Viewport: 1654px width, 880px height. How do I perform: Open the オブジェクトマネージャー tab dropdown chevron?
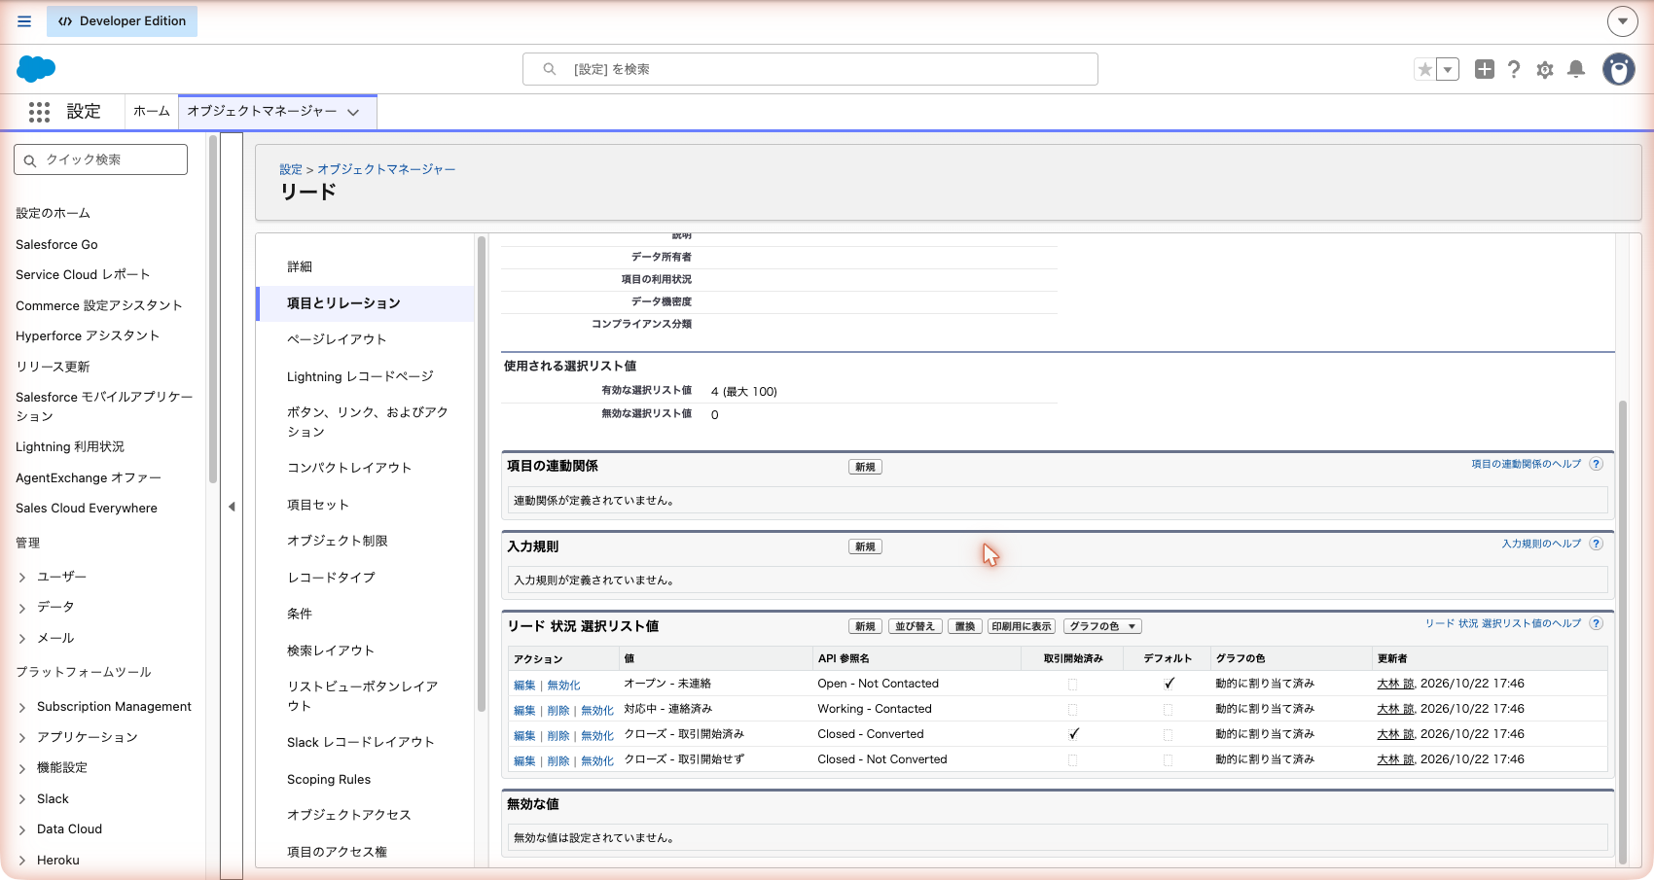(353, 113)
